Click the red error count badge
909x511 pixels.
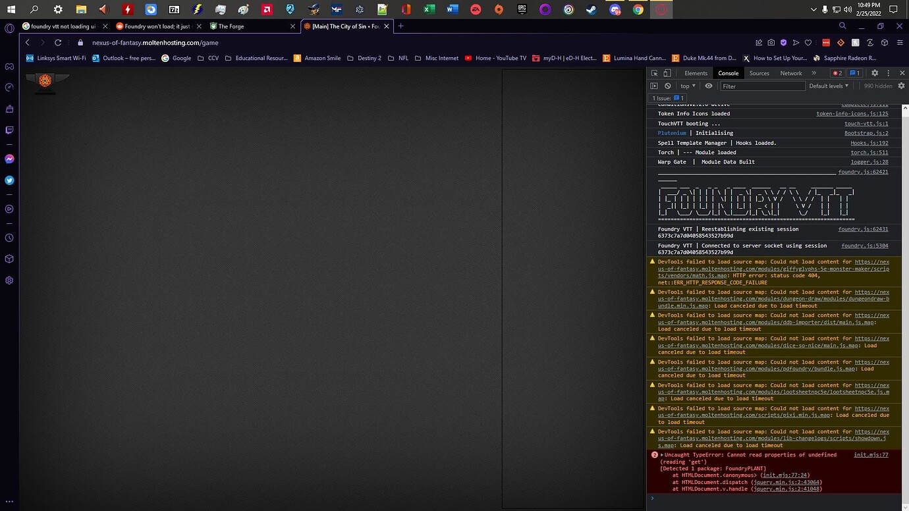tap(837, 73)
